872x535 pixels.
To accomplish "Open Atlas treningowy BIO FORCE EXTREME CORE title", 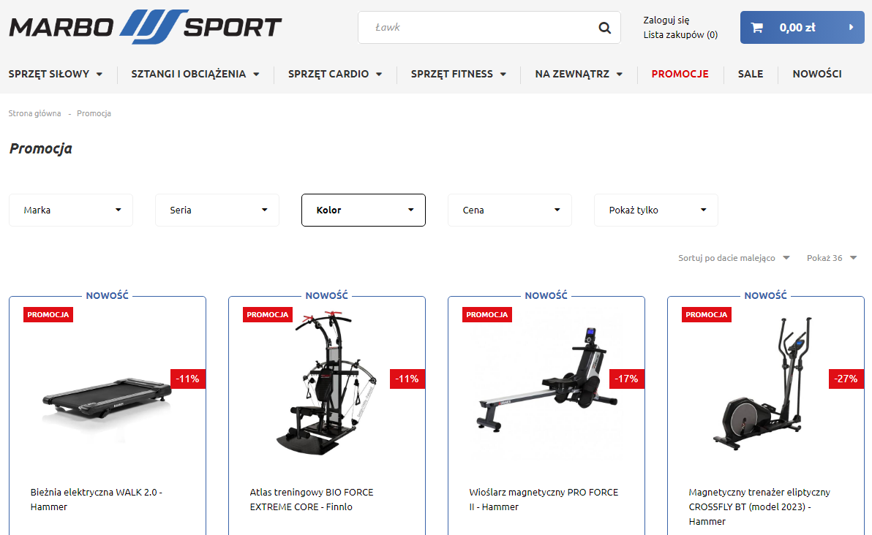I will click(312, 499).
